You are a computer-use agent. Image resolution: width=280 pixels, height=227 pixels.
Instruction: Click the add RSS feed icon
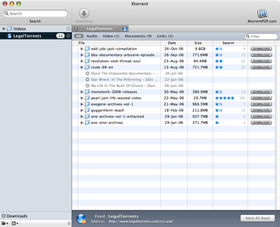point(15,223)
